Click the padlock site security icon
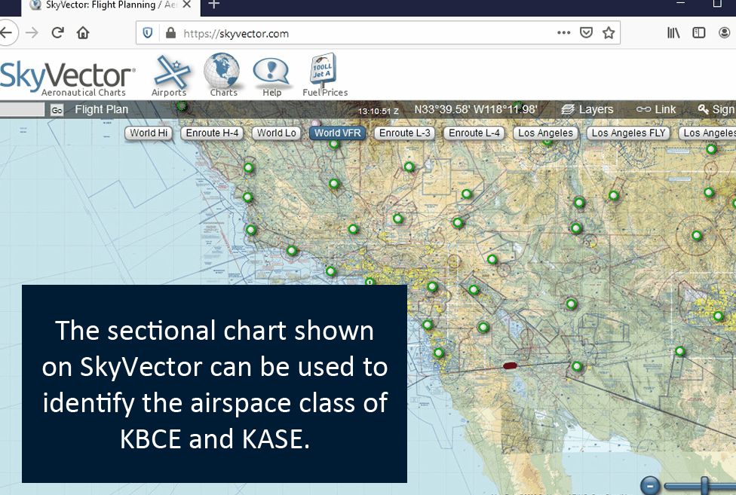The image size is (736, 495). coord(170,33)
